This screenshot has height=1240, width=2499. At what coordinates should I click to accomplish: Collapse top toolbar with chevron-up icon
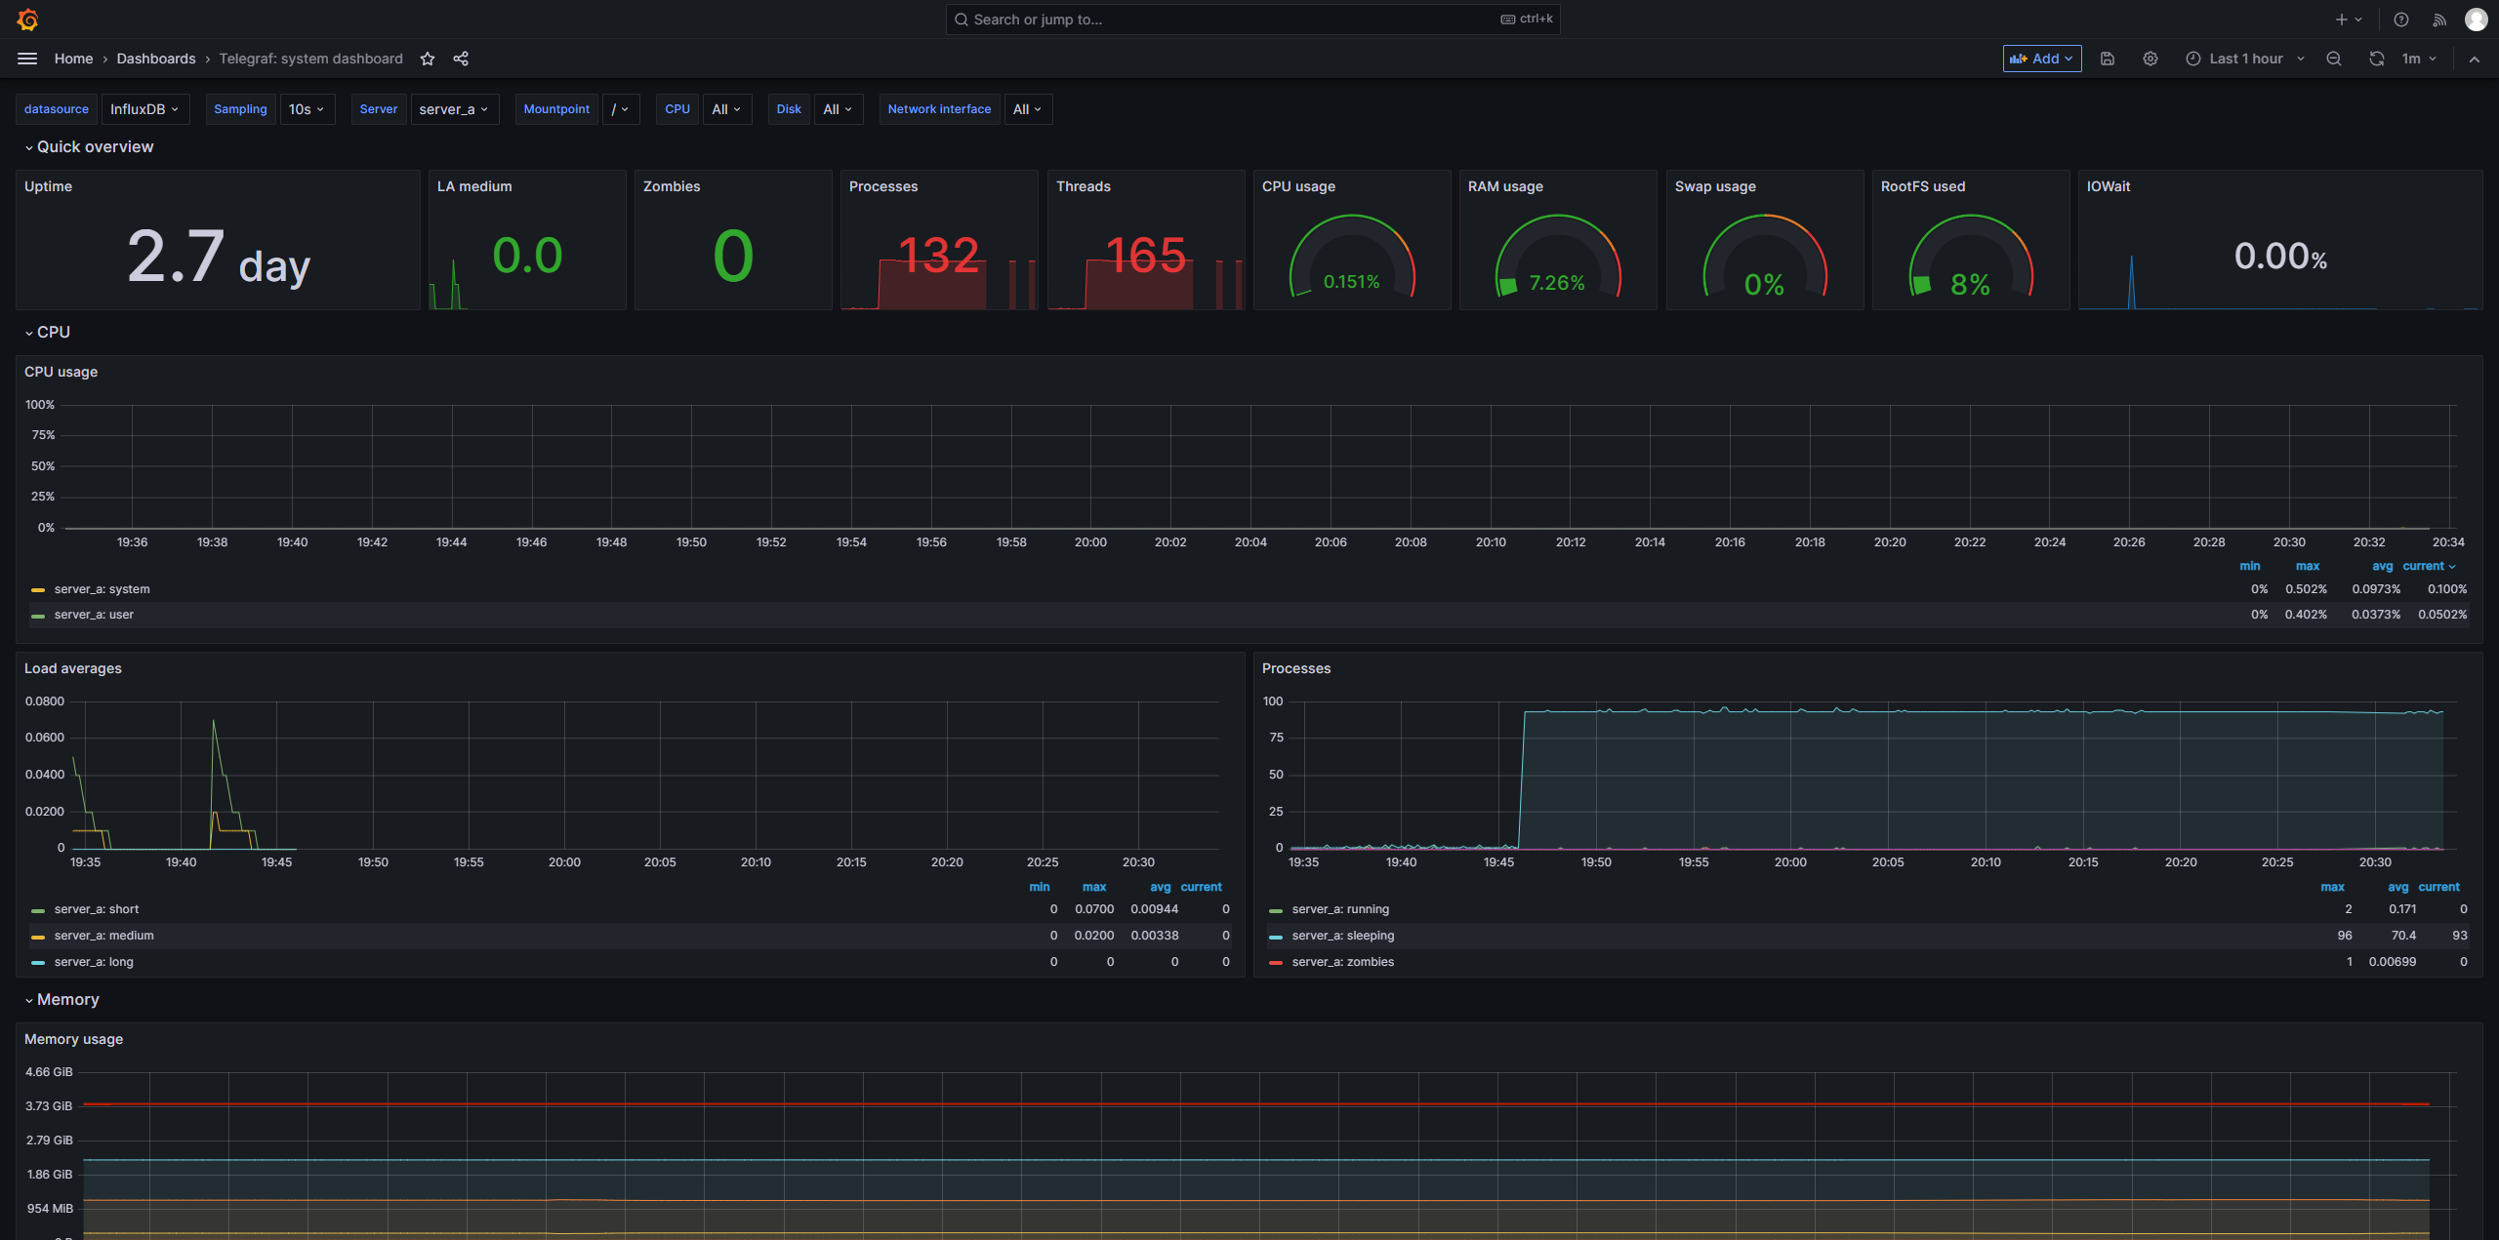(x=2475, y=59)
